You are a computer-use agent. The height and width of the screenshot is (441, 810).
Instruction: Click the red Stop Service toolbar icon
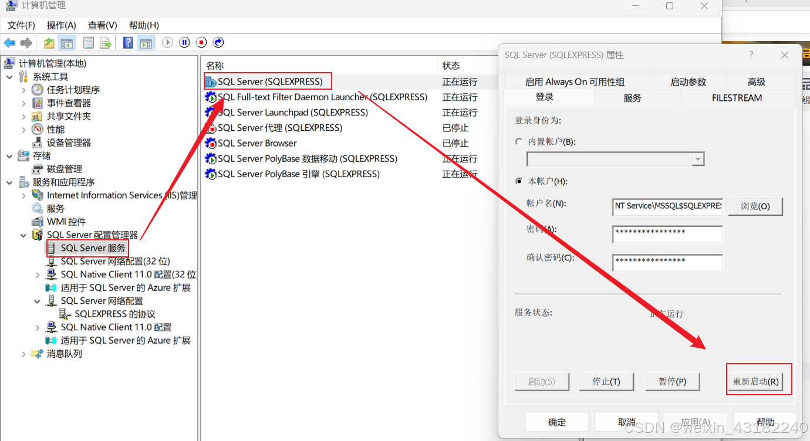202,42
